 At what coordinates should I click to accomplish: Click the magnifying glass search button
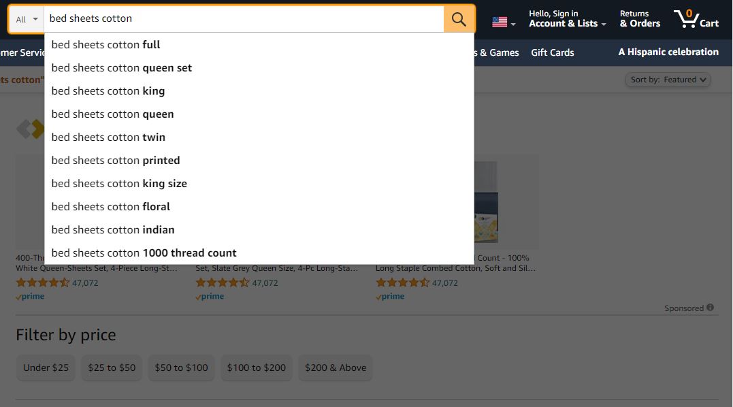pos(459,18)
